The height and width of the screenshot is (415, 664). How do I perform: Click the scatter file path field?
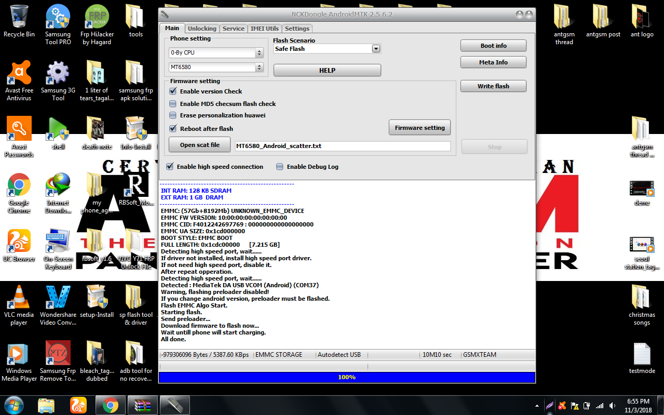(343, 146)
